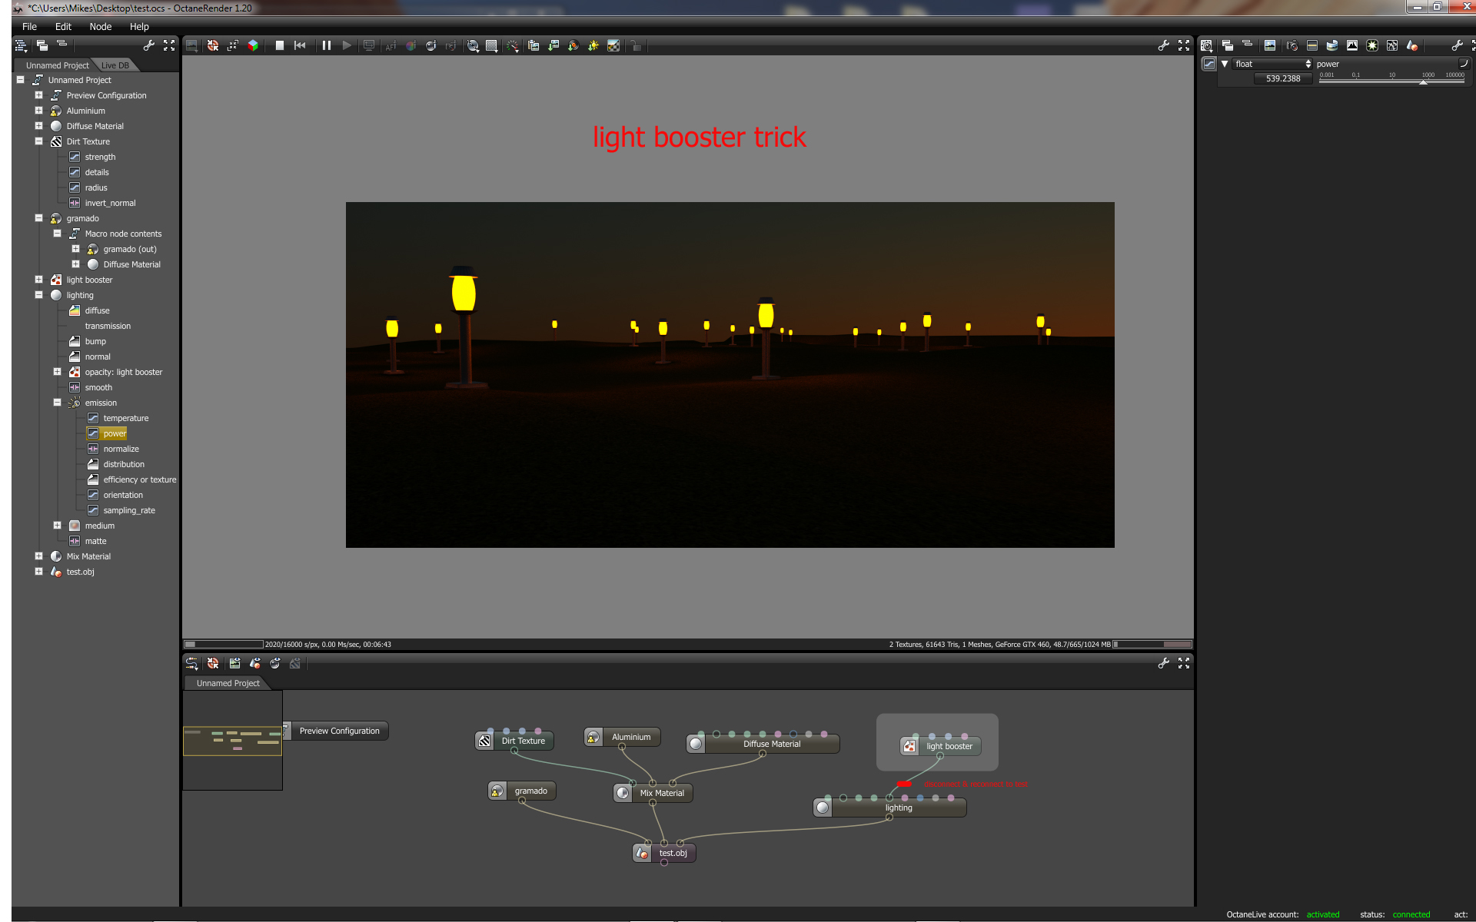This screenshot has height=922, width=1476.
Task: Open the Node menu
Action: (x=100, y=26)
